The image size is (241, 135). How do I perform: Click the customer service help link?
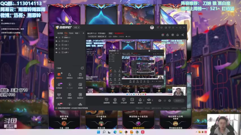(x=72, y=108)
